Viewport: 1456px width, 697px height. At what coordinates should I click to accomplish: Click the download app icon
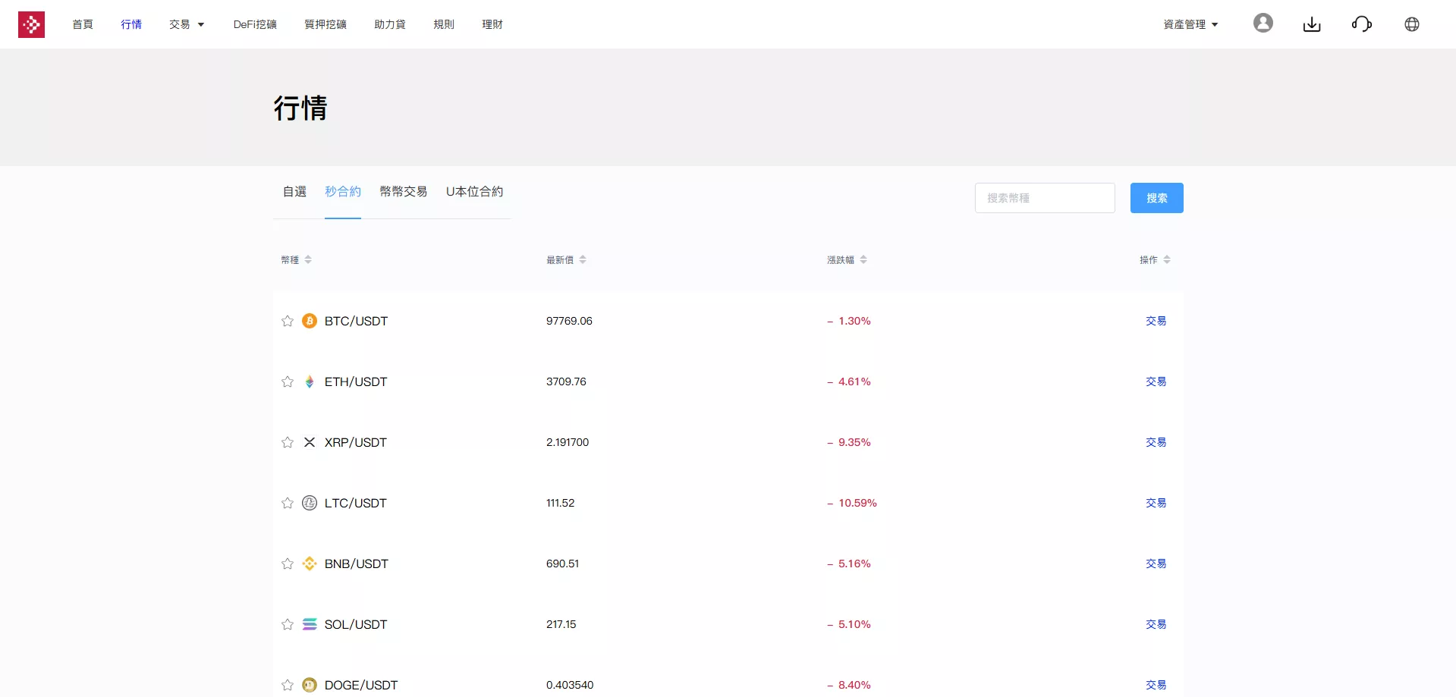(1312, 24)
